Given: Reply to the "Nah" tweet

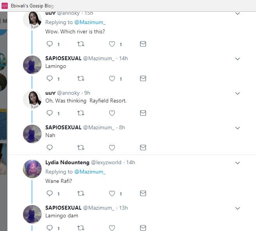Looking at the screenshot, I should (x=49, y=148).
